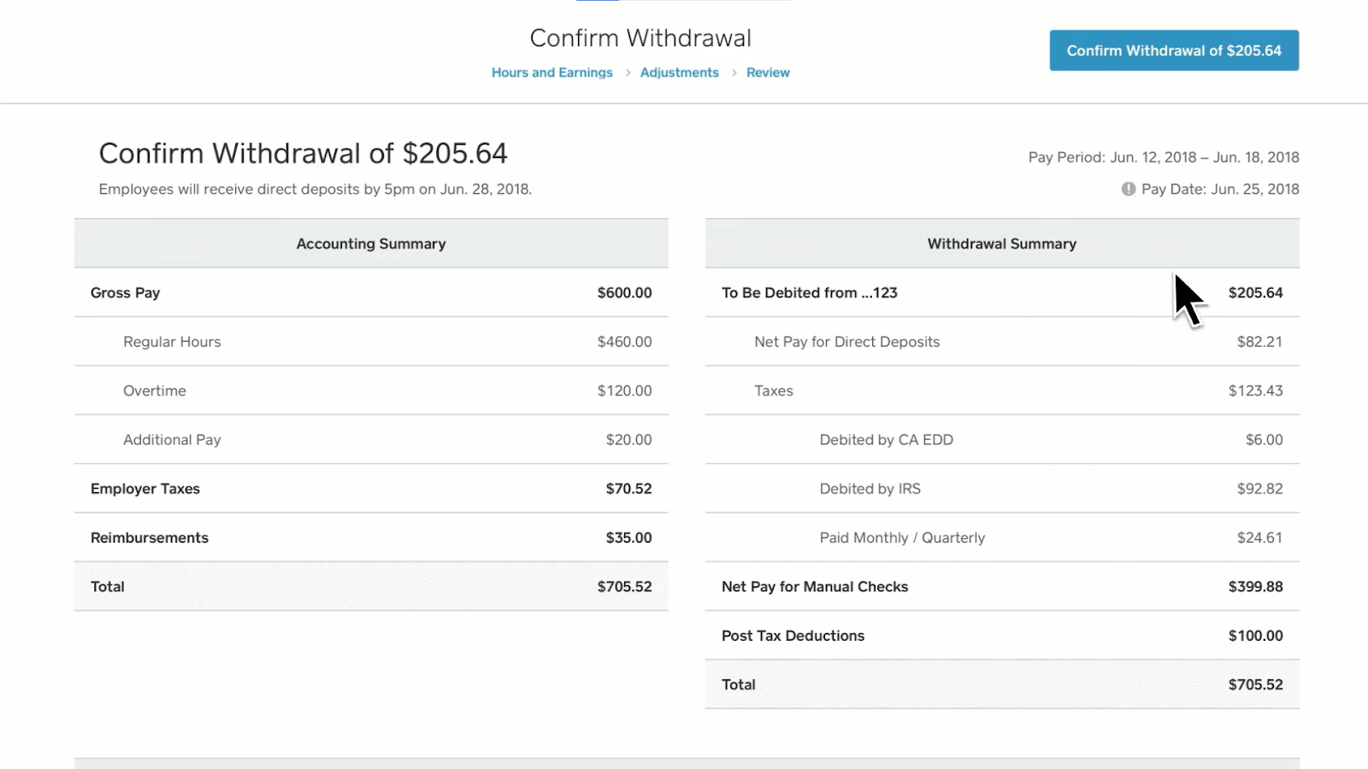Click the Regular Hours line item
1368x769 pixels.
tap(370, 341)
